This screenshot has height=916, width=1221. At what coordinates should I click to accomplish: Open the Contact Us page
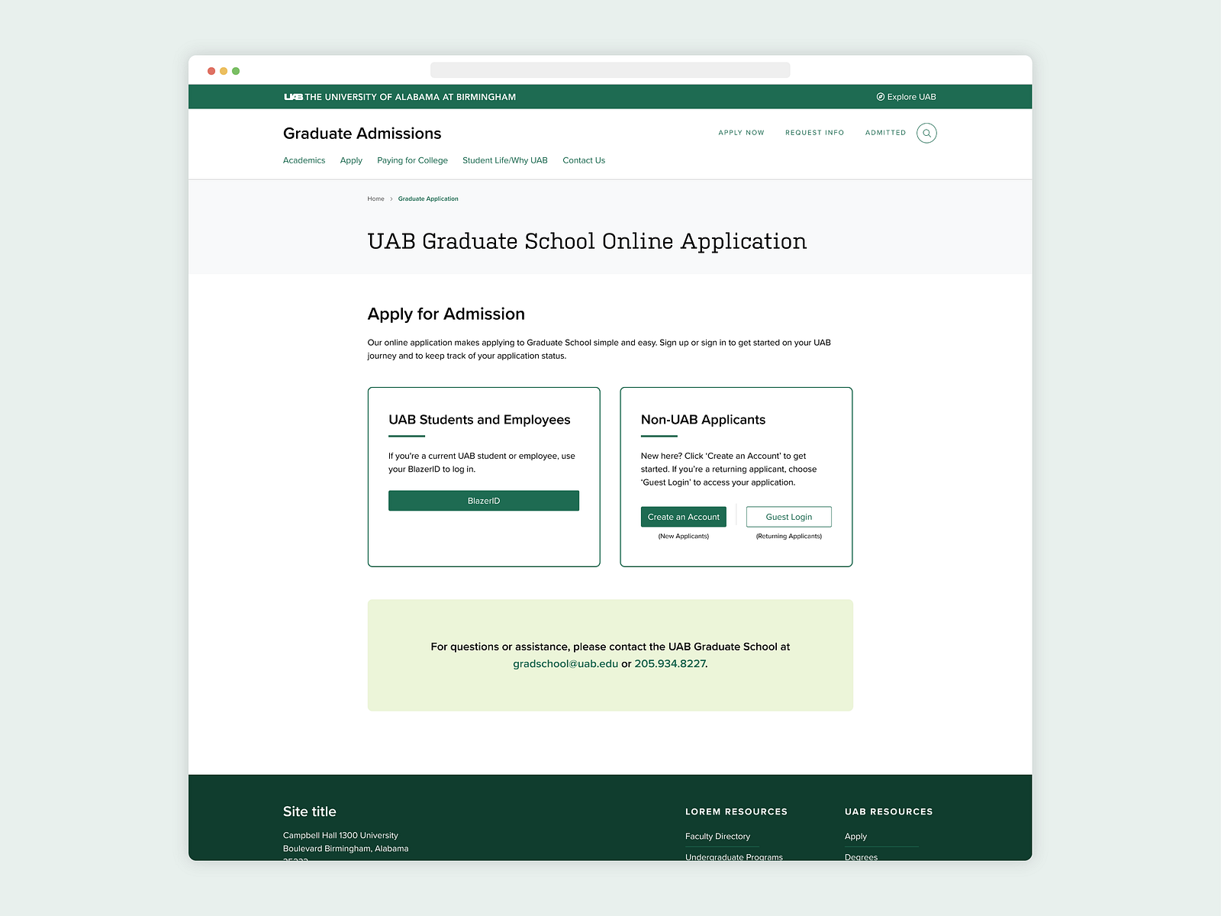tap(583, 160)
